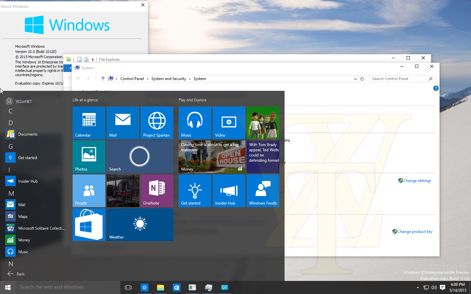Open the Store tile with shopping bag

tap(89, 225)
